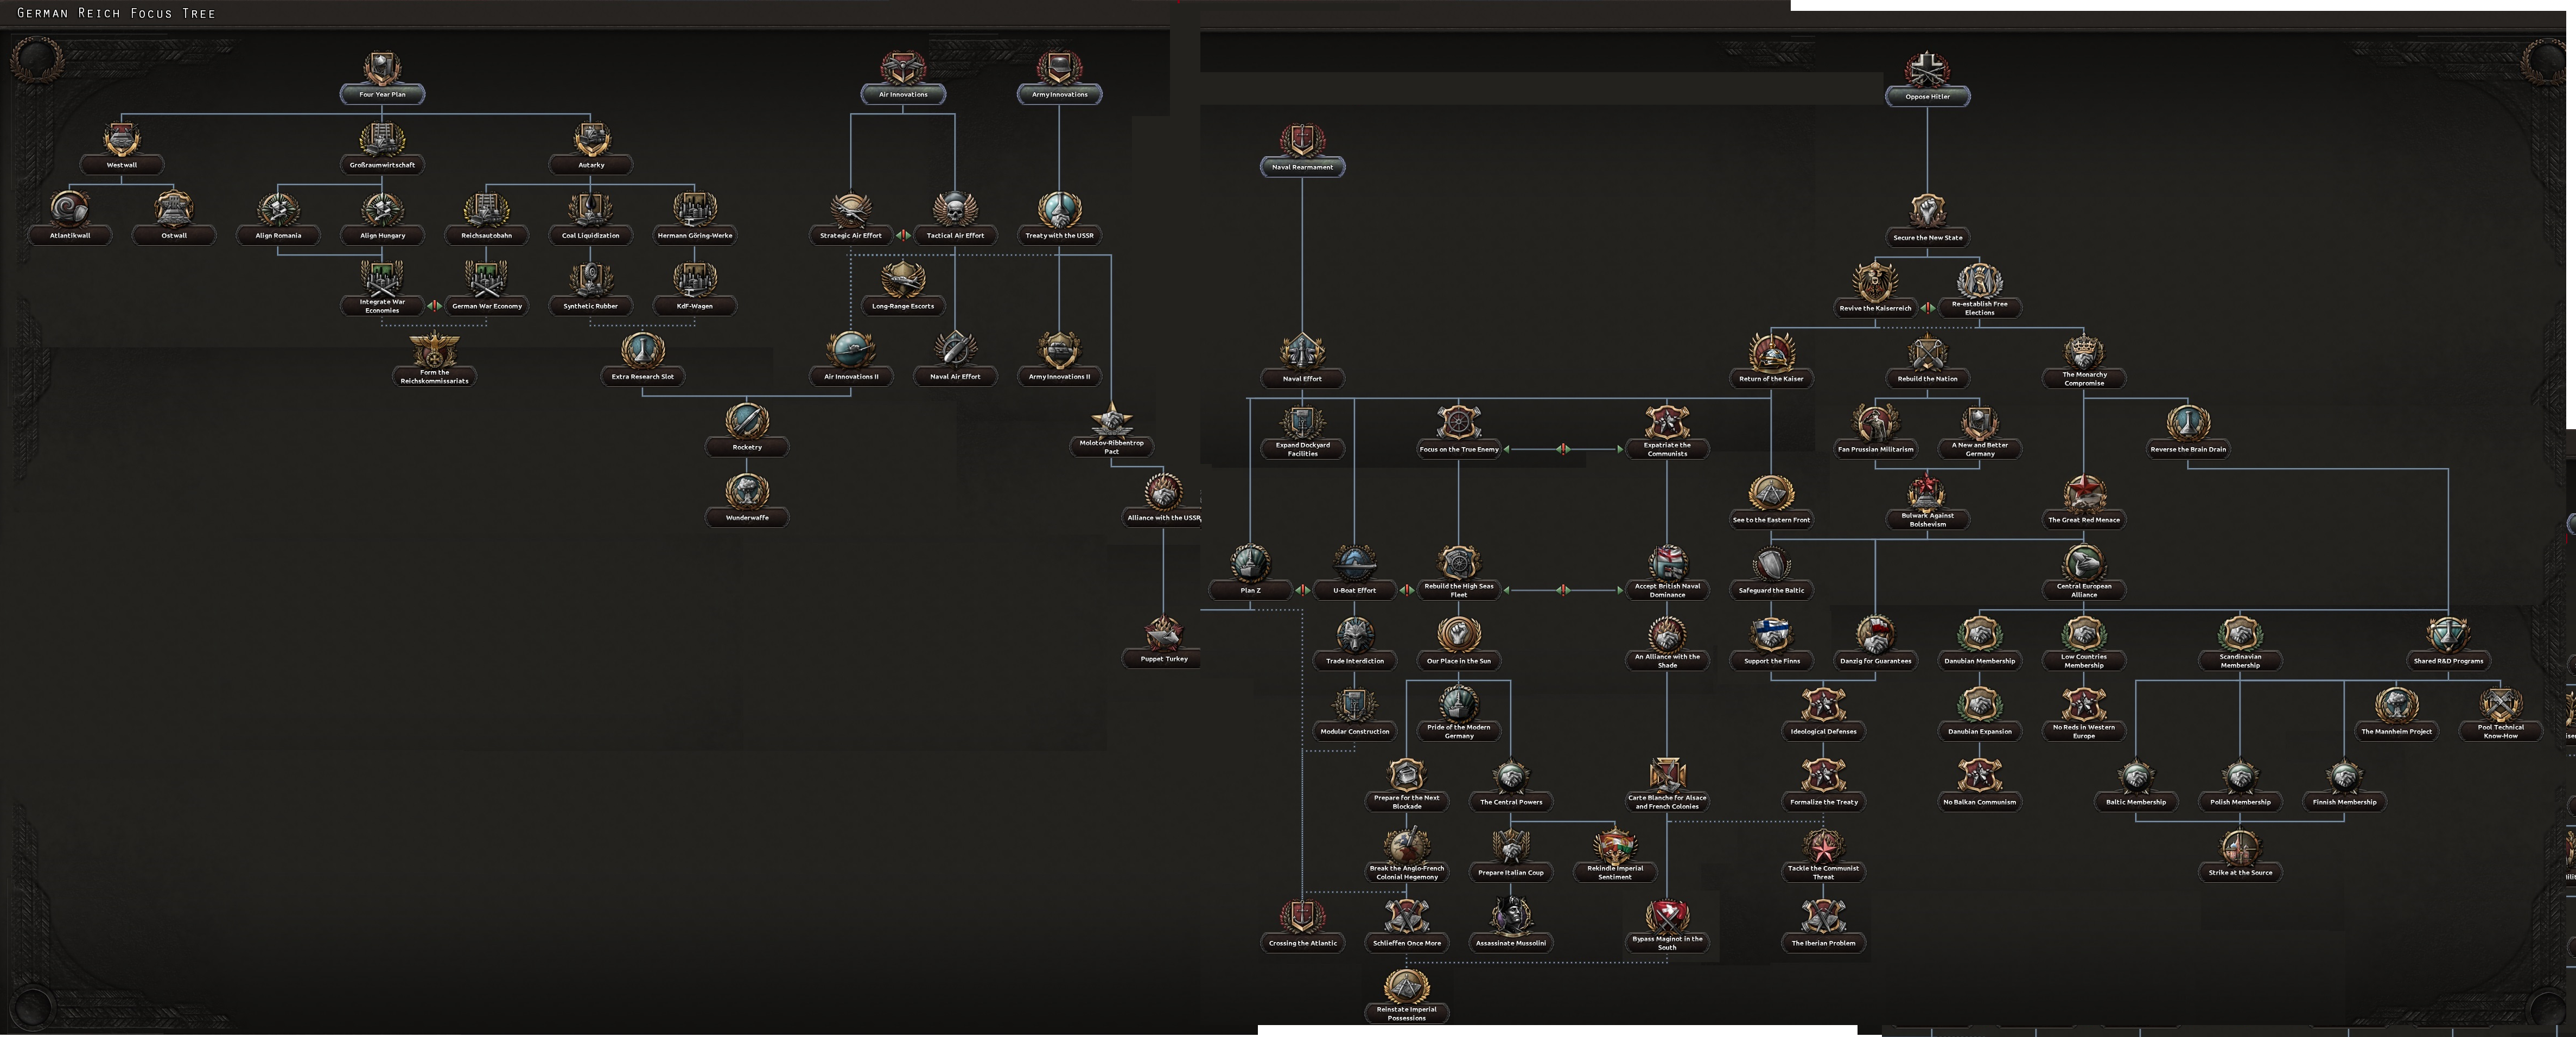Image resolution: width=2576 pixels, height=1037 pixels.
Task: Choose the Reichsautobahn focus icon
Action: (486, 209)
